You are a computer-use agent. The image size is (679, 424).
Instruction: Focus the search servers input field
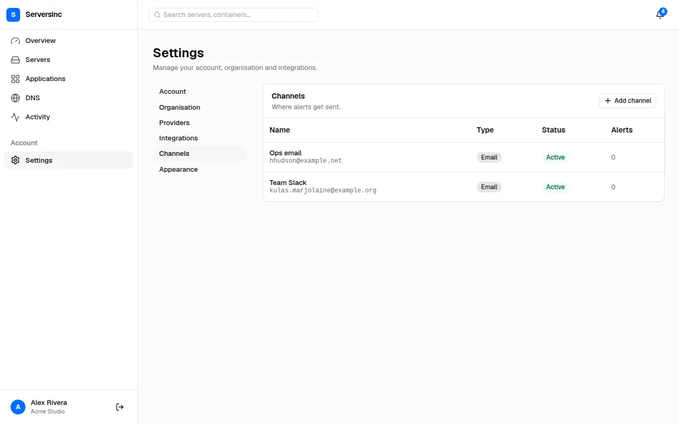(233, 15)
